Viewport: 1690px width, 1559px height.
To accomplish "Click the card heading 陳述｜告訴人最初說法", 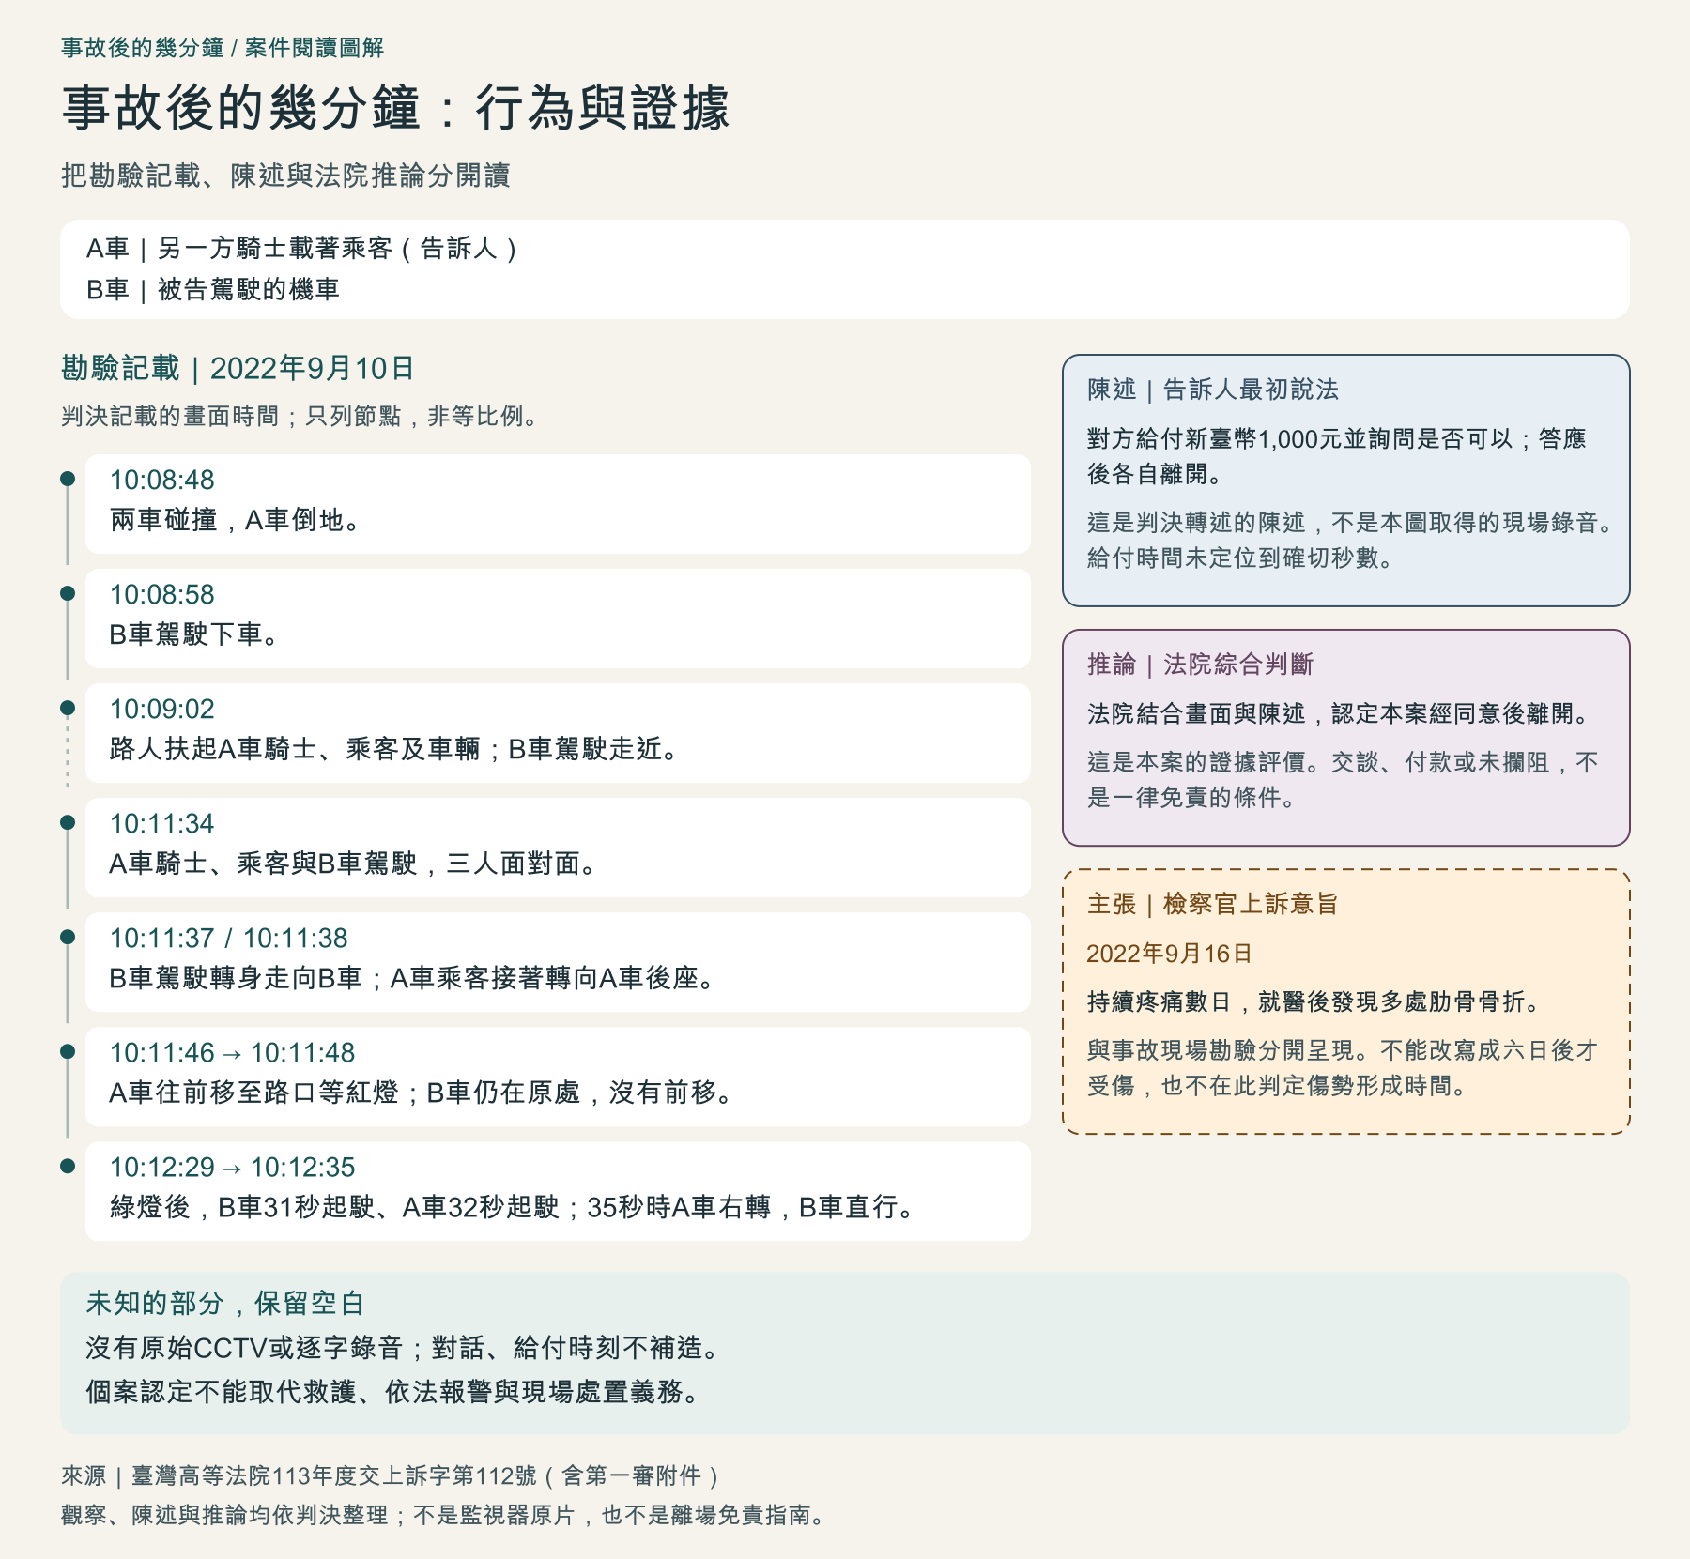I will [x=1213, y=390].
